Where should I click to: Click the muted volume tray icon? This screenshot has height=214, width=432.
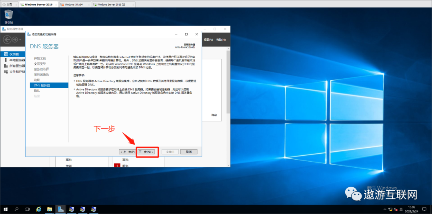(x=396, y=209)
